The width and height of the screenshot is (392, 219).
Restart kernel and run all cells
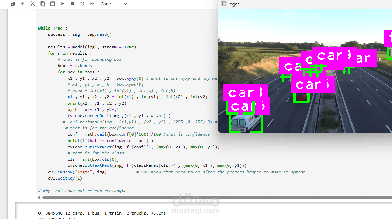(x=92, y=4)
